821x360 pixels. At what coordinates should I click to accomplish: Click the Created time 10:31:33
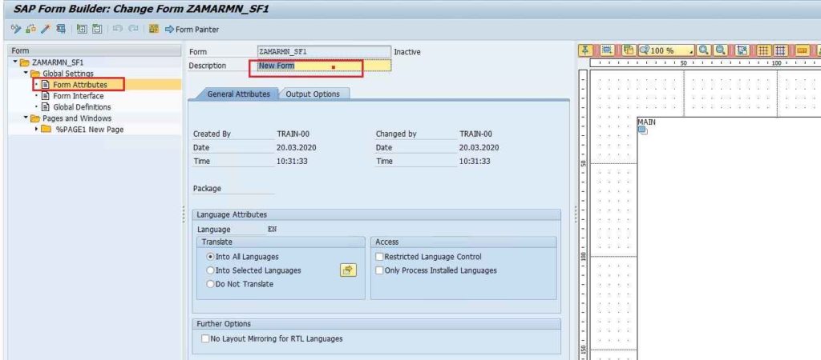click(x=292, y=161)
